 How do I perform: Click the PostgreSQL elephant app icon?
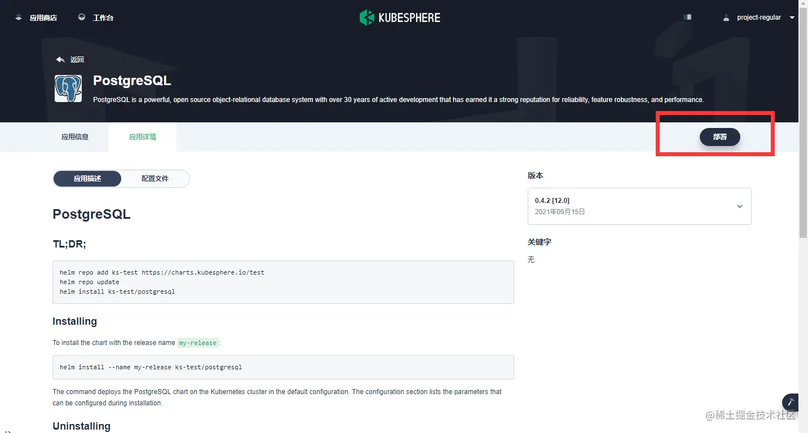point(68,89)
